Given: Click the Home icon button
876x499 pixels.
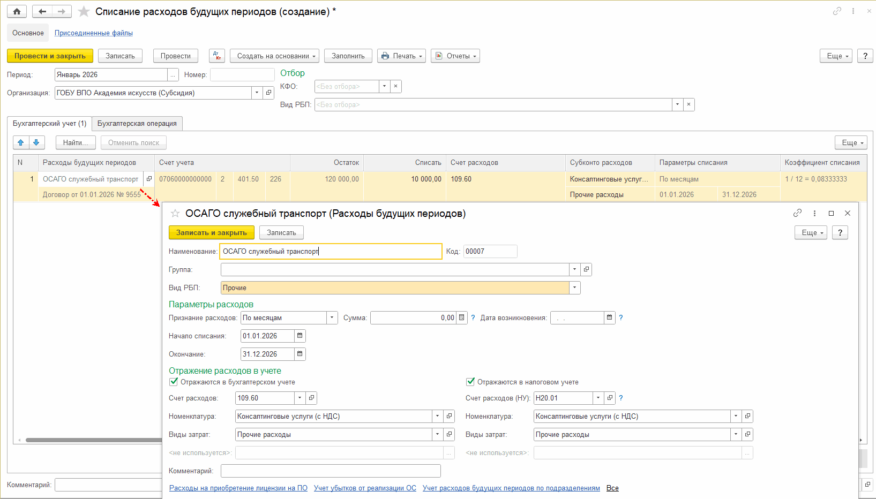Looking at the screenshot, I should pyautogui.click(x=17, y=11).
